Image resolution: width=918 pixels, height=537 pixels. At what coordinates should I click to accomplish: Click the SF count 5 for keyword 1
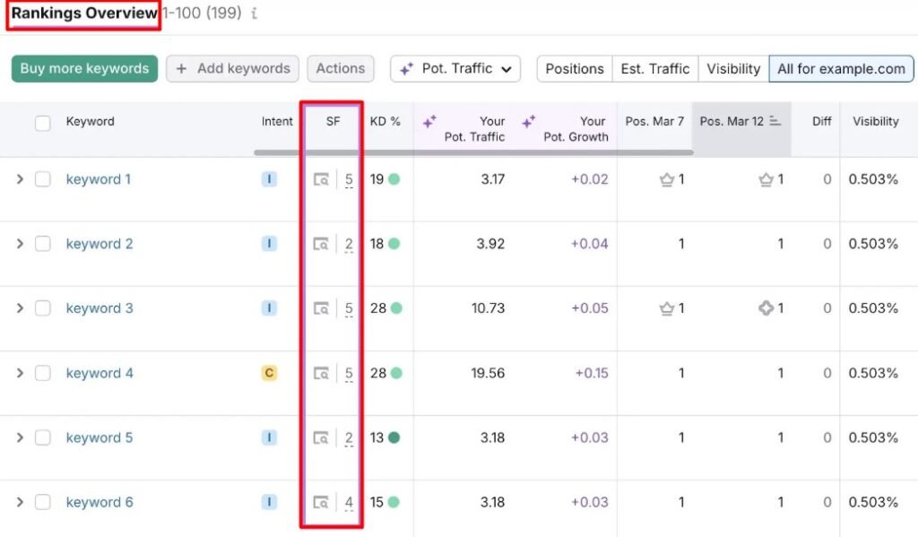349,179
